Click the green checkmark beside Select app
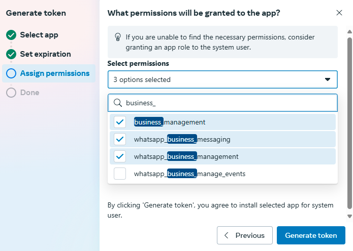 11,35
